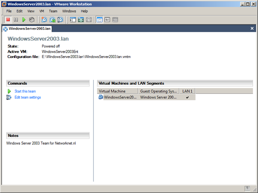Click the Notes text about Networknet.nl

pos(41,143)
